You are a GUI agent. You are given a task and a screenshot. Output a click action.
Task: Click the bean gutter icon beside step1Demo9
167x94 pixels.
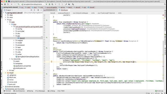47,20
